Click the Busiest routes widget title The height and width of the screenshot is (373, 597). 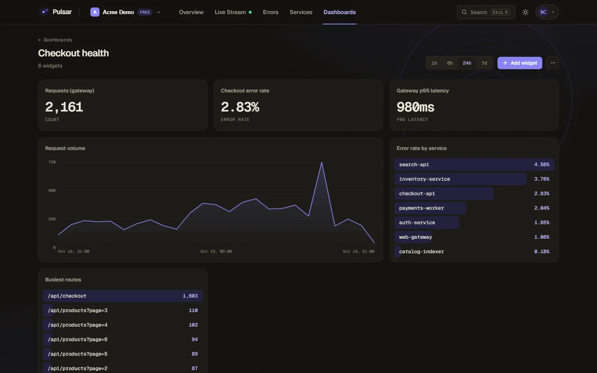(63, 280)
